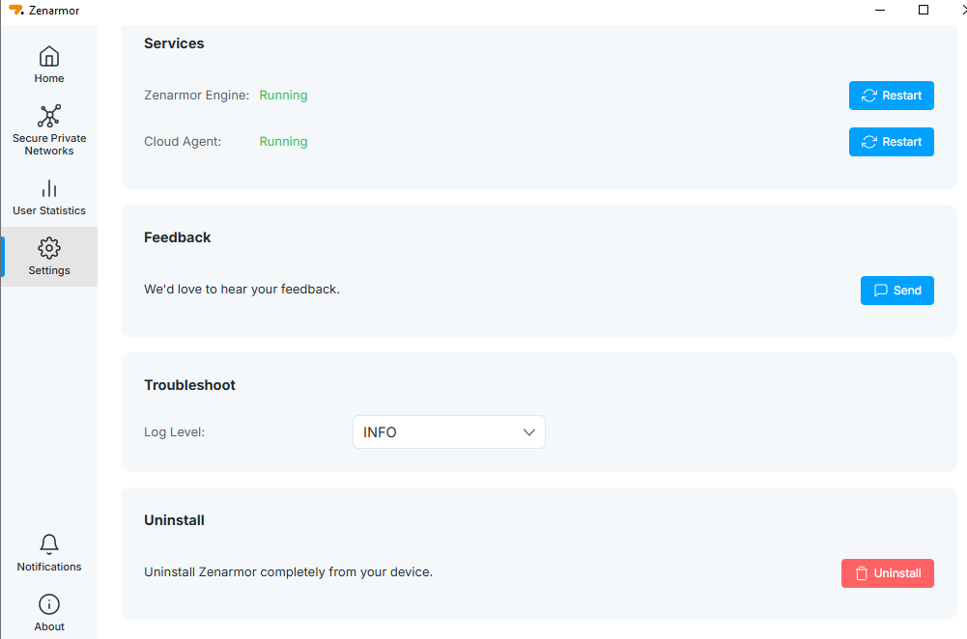
Task: Click "Uninstall Zenarmor completely from your device." text
Action: click(x=289, y=571)
